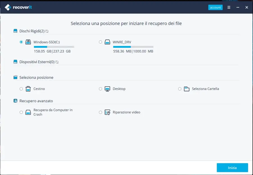Click the Cestino recycle bin icon
This screenshot has height=175, width=253.
tap(28, 88)
